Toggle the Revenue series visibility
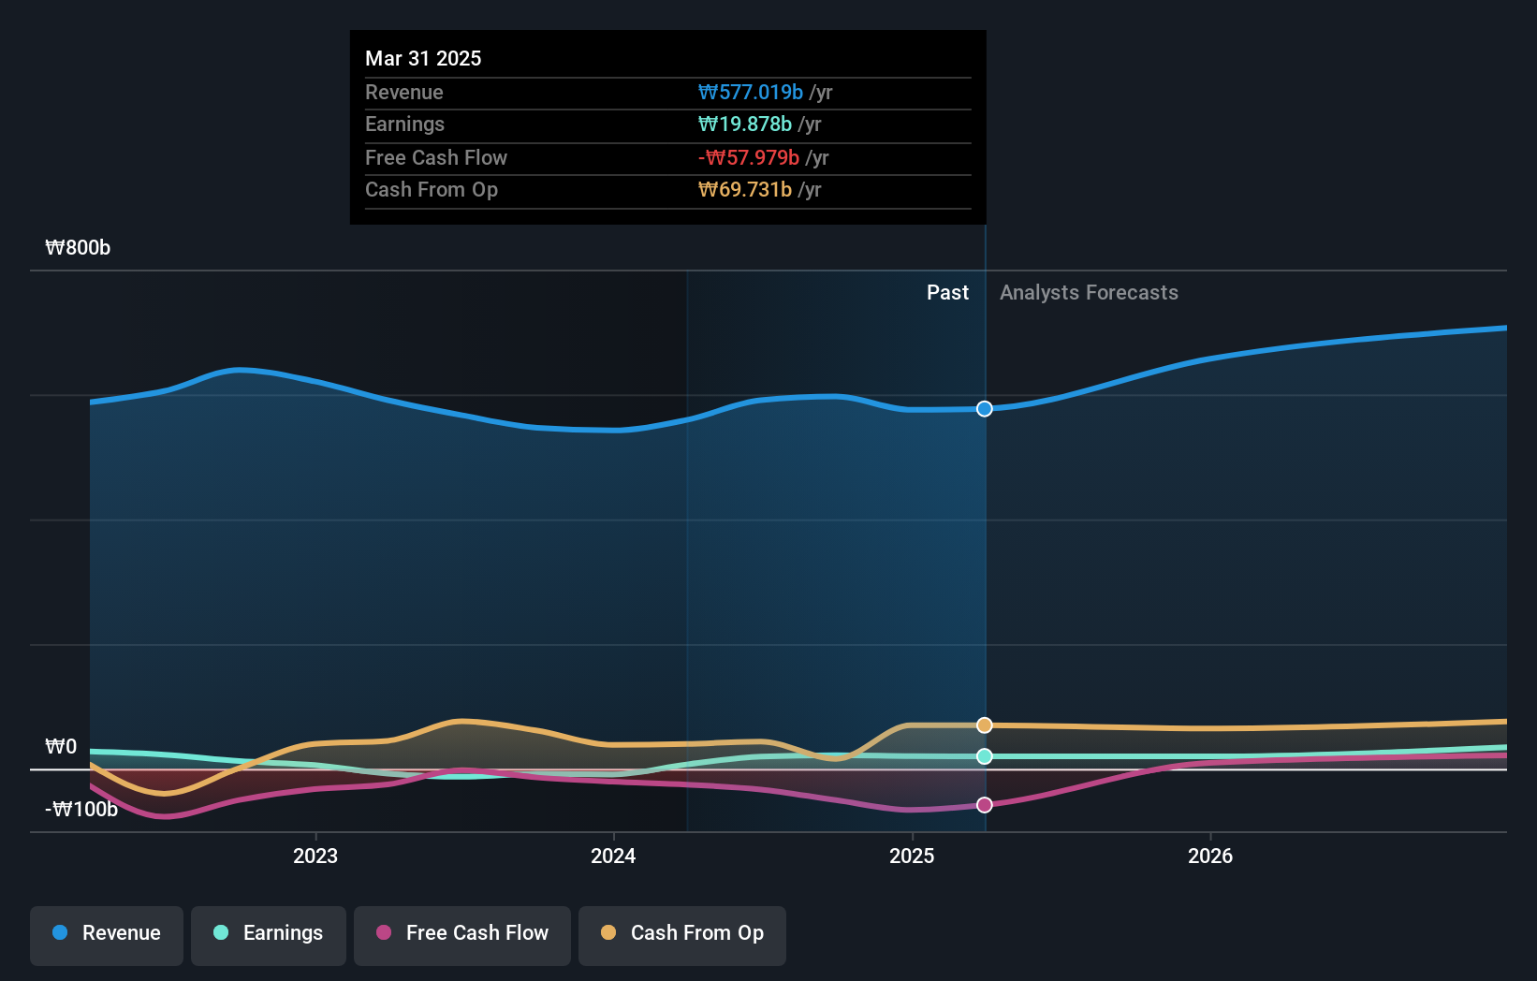 [106, 933]
